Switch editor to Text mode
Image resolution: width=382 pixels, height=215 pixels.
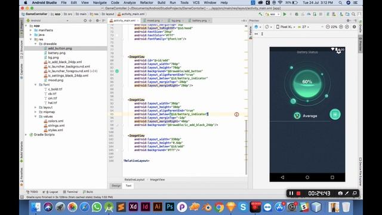click(x=128, y=186)
